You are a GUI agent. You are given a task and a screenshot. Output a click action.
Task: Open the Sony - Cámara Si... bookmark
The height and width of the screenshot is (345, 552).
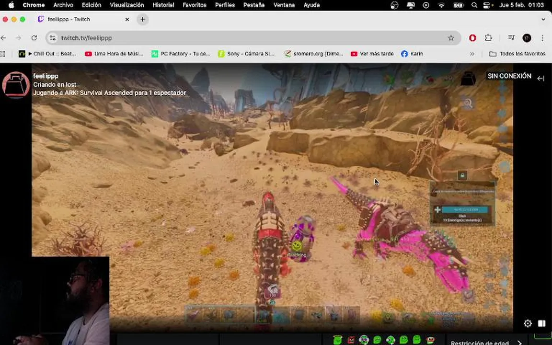tap(246, 54)
